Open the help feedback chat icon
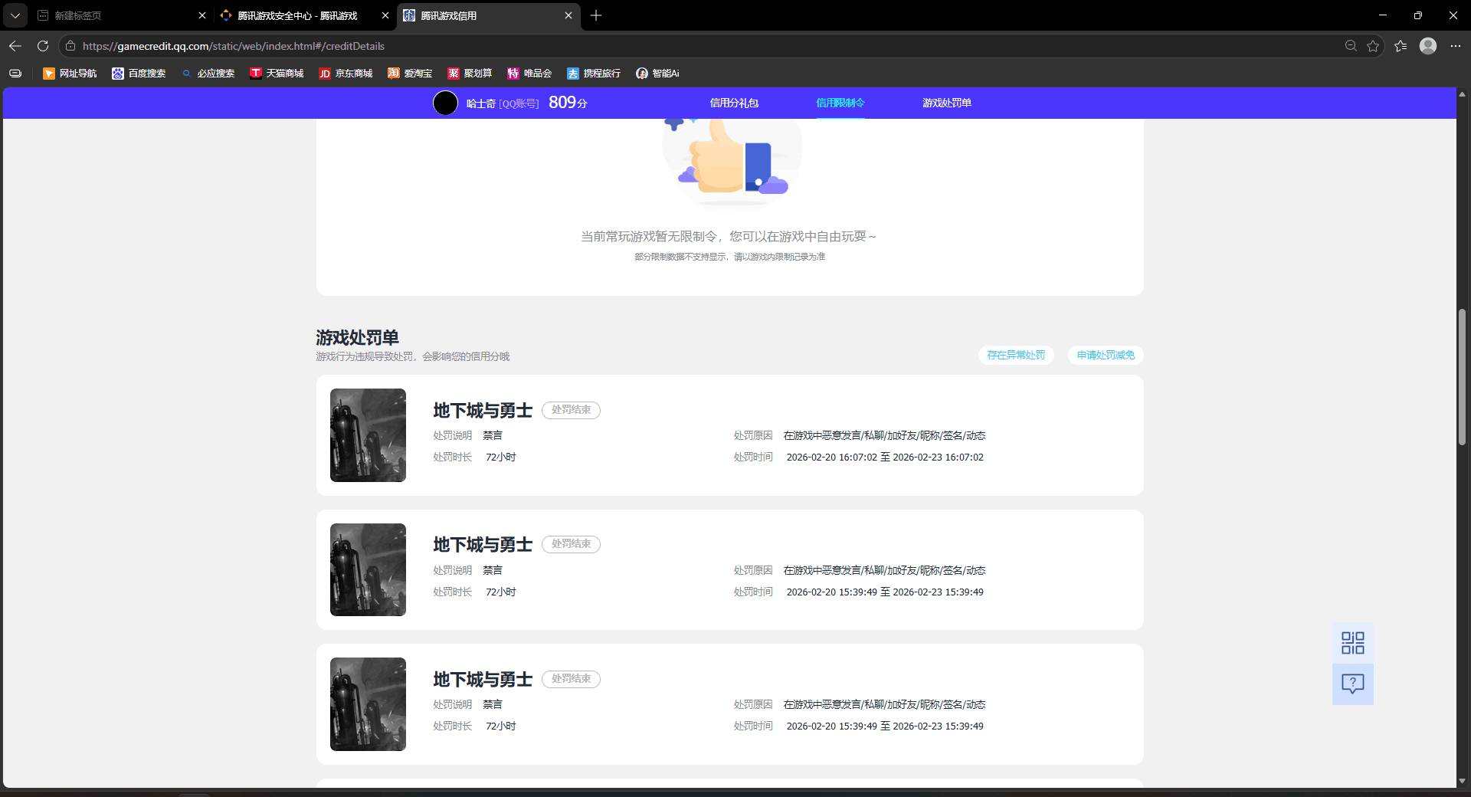 click(1352, 684)
